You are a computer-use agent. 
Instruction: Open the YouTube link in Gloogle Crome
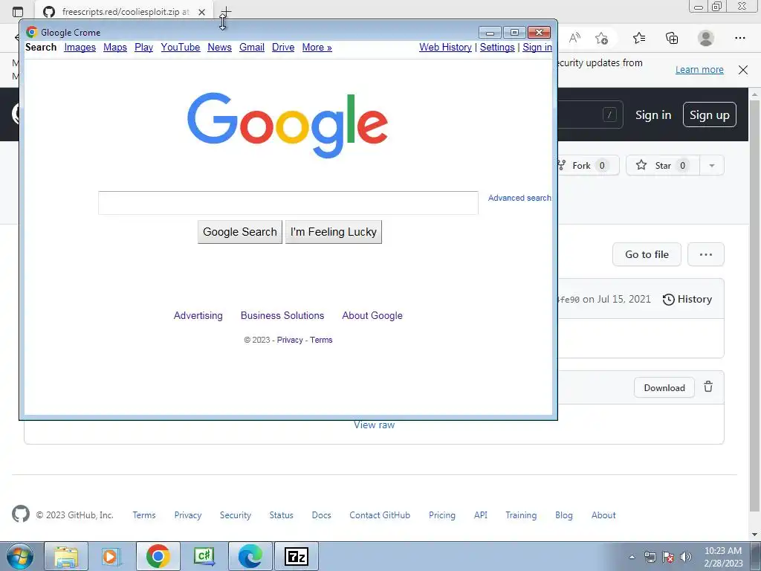point(181,47)
